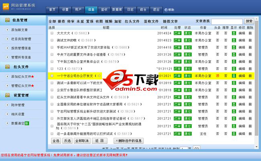The image size is (261, 161).
Task: Filter articles by 推荐
Action: tap(61, 21)
